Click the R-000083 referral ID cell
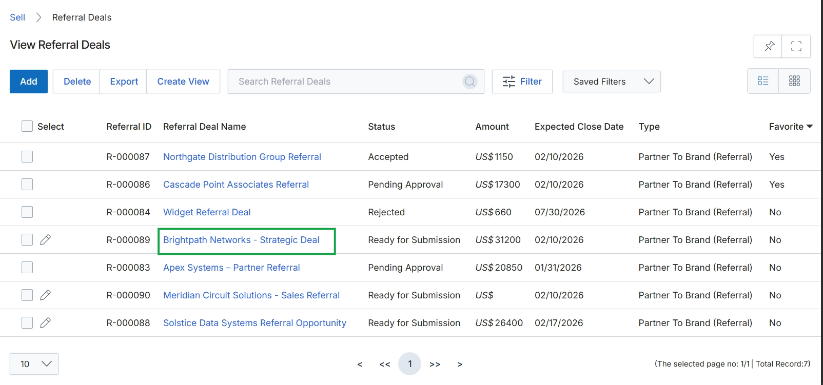Screen dimensions: 823x385 point(128,268)
